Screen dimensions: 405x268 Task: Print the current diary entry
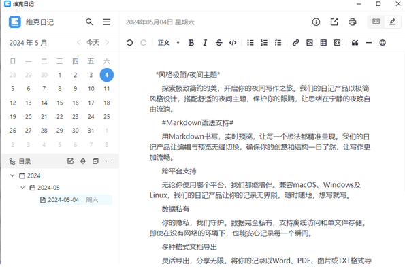click(353, 22)
